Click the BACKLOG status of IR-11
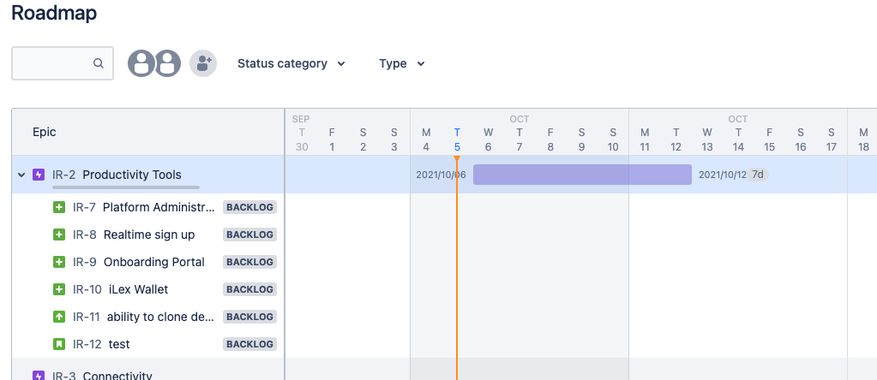Viewport: 877px width, 380px height. point(250,317)
